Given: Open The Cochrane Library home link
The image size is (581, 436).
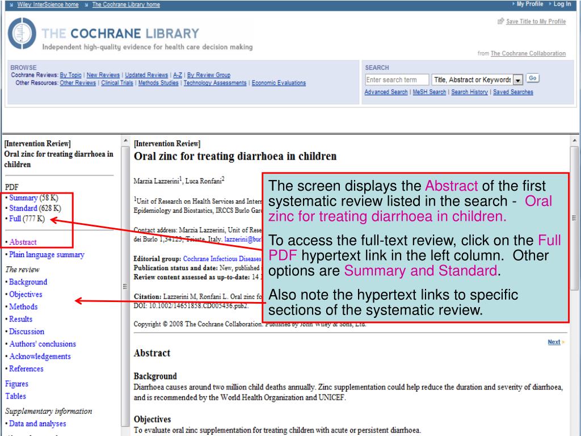Looking at the screenshot, I should point(126,5).
